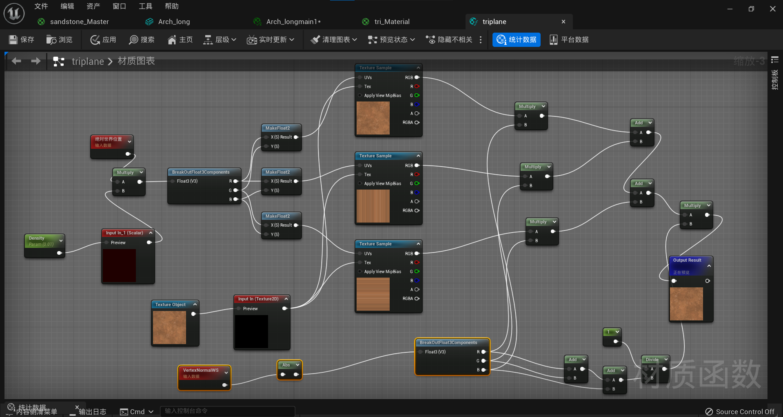
Task: Open the 平台数据 platform stats icon
Action: coord(553,40)
